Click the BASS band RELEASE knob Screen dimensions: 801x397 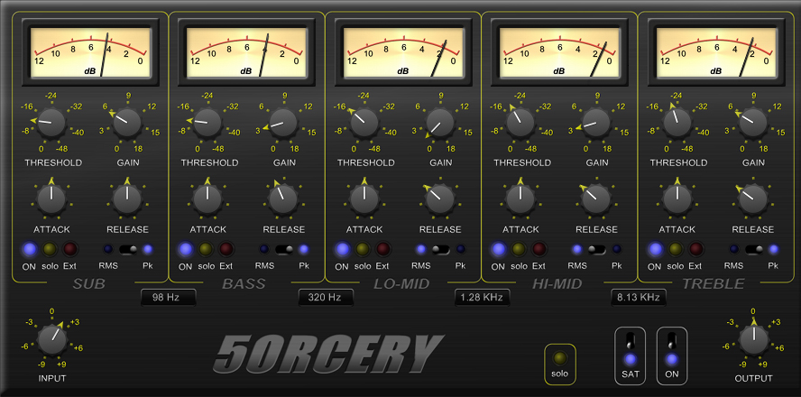tap(283, 199)
